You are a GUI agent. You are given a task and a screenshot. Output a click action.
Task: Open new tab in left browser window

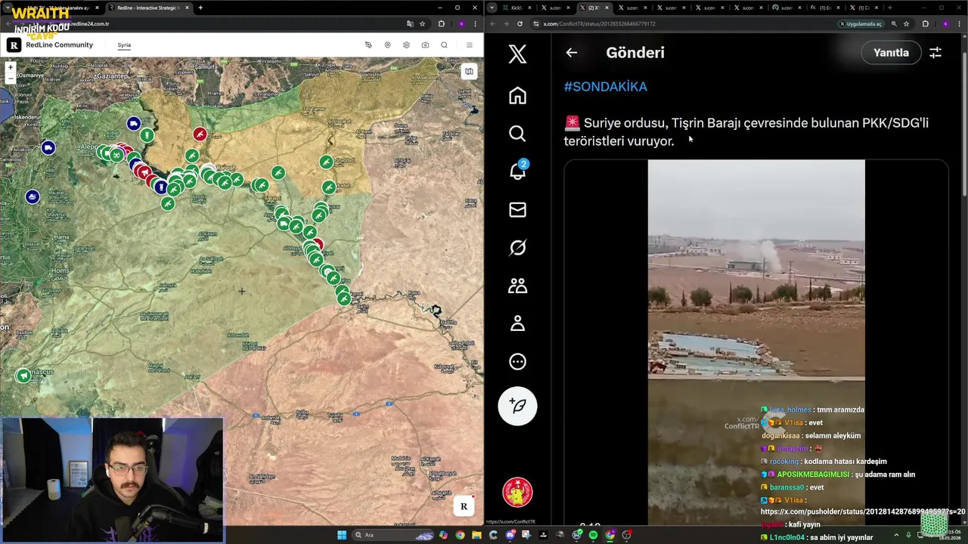(x=200, y=8)
